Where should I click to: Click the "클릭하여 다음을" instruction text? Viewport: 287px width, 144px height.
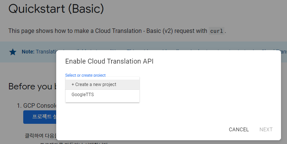pyautogui.click(x=40, y=136)
